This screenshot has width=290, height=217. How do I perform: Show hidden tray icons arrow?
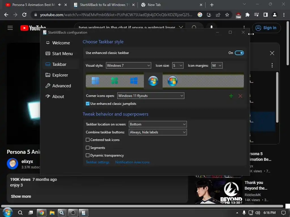point(237,213)
